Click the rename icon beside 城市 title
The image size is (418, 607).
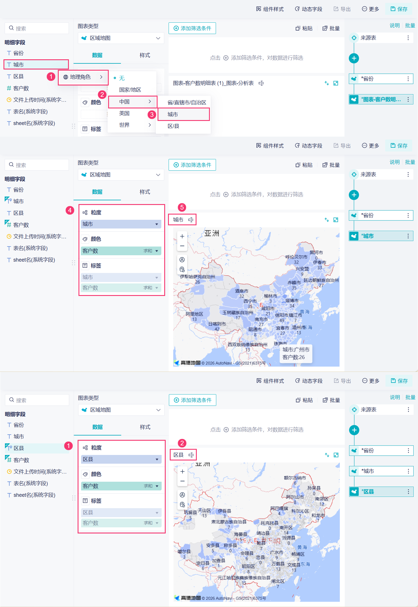click(x=191, y=220)
